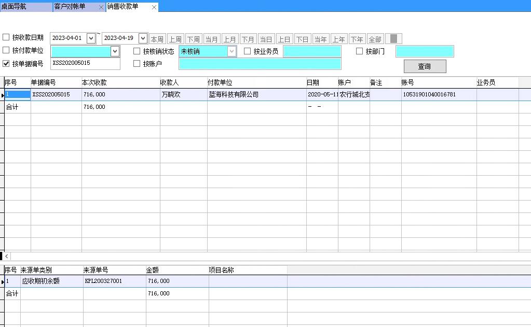531x327 pixels.
Task: Enable the 按部门 filter checkbox
Action: click(x=359, y=50)
